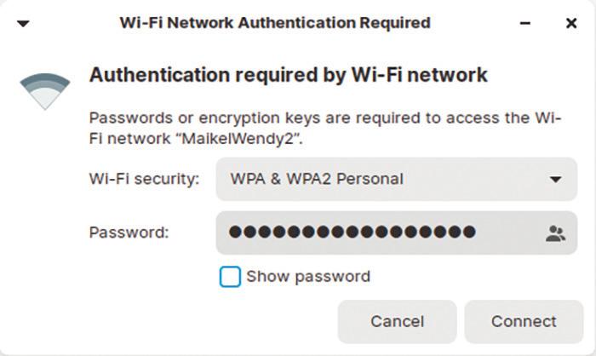Expand security list using the dropdown arrow
The width and height of the screenshot is (596, 356).
point(556,180)
